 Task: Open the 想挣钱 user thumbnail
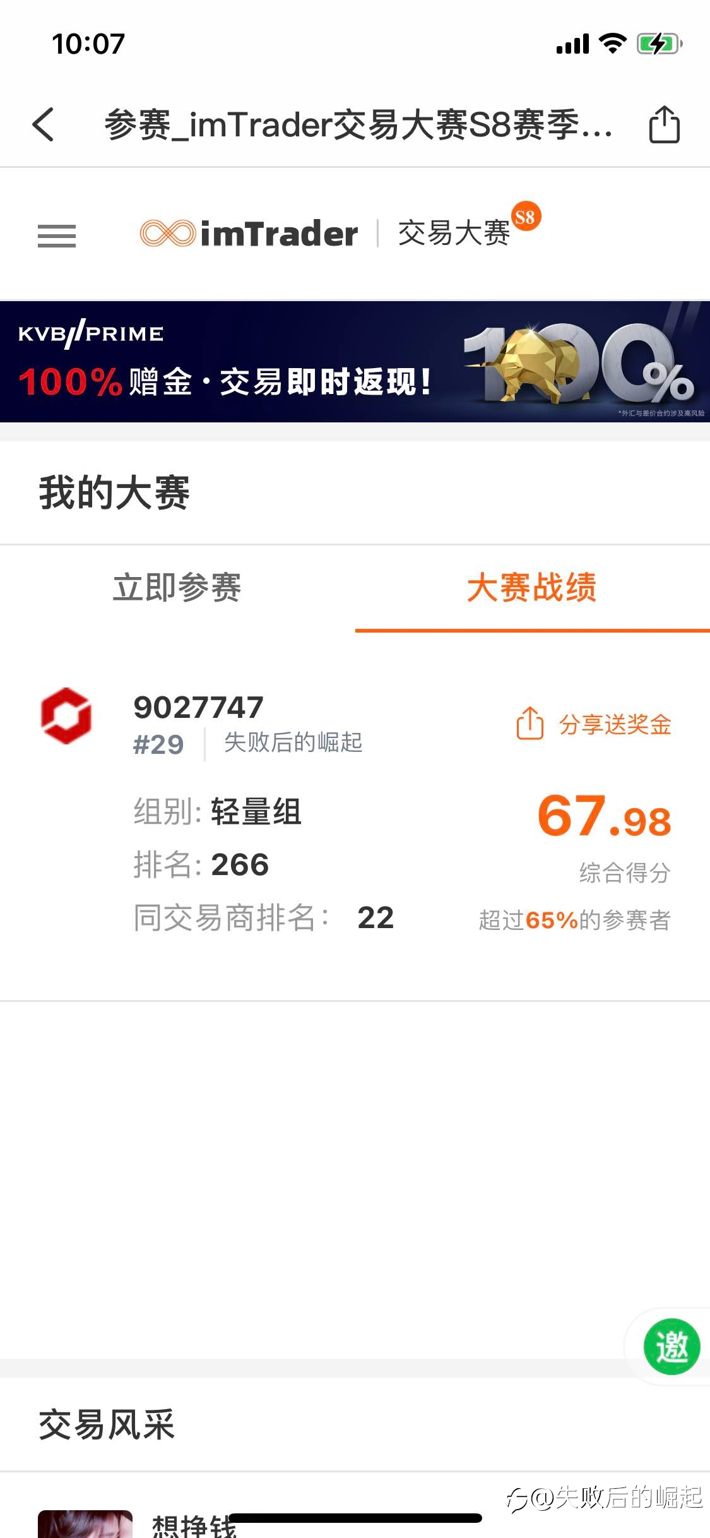coord(85,1523)
